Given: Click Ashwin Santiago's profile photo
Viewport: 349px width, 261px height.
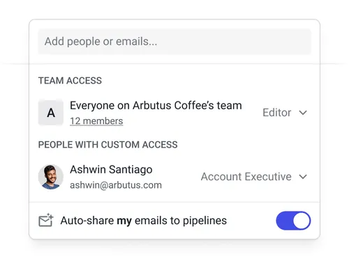Looking at the screenshot, I should 51,177.
